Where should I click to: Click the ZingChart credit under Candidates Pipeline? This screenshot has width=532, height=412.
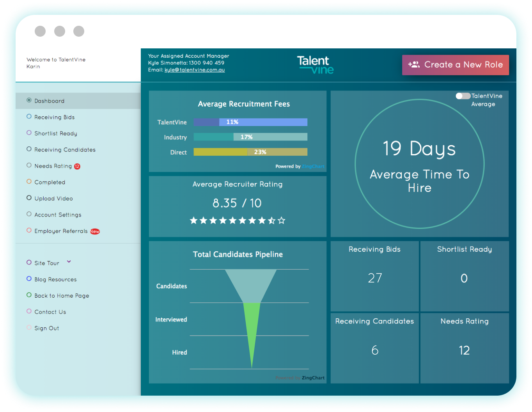313,378
